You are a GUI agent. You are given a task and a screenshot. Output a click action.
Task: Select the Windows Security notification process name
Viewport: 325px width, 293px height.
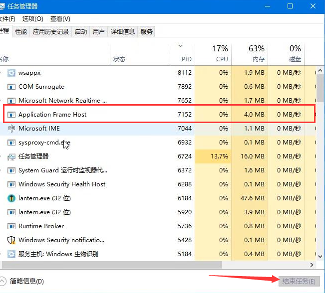pos(61,240)
